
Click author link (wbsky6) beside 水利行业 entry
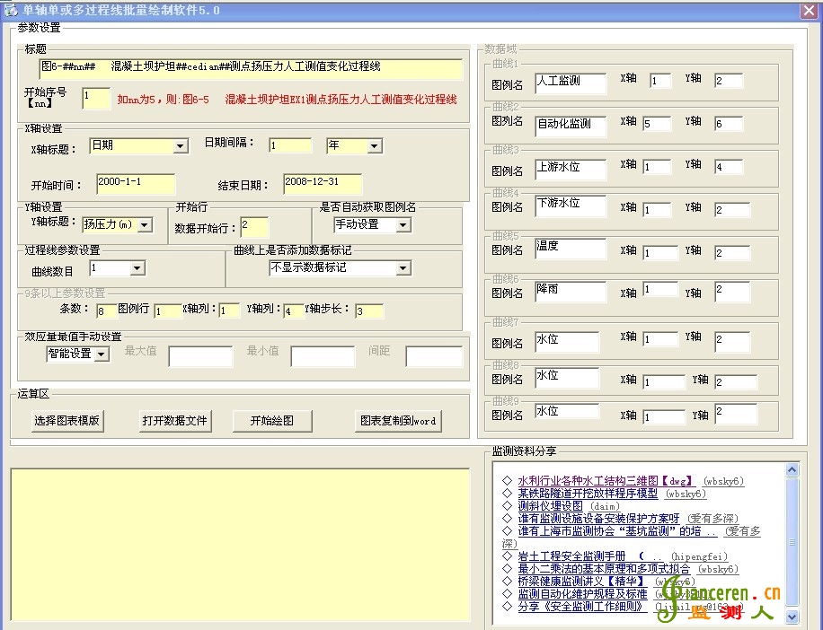(x=724, y=481)
